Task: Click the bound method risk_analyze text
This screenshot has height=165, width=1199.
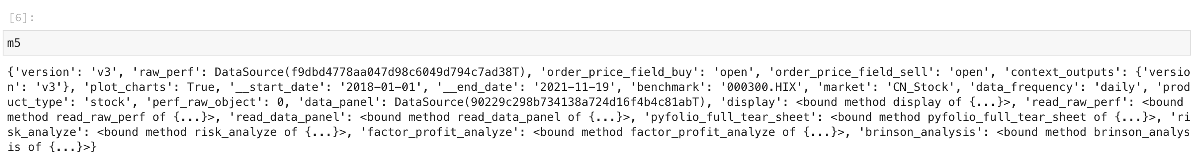Action: point(221,132)
